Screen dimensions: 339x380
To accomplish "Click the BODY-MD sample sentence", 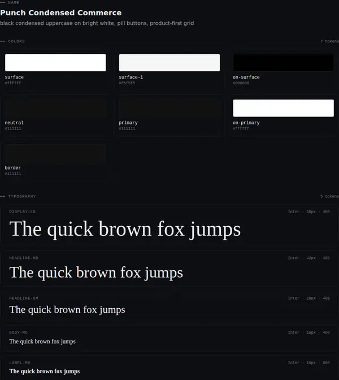I will pos(42,342).
